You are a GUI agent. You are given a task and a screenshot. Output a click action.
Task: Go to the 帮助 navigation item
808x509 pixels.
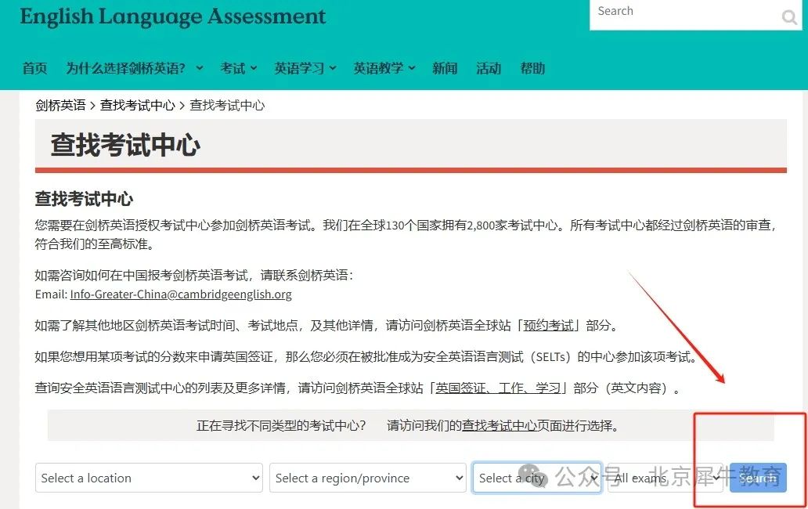pyautogui.click(x=532, y=68)
